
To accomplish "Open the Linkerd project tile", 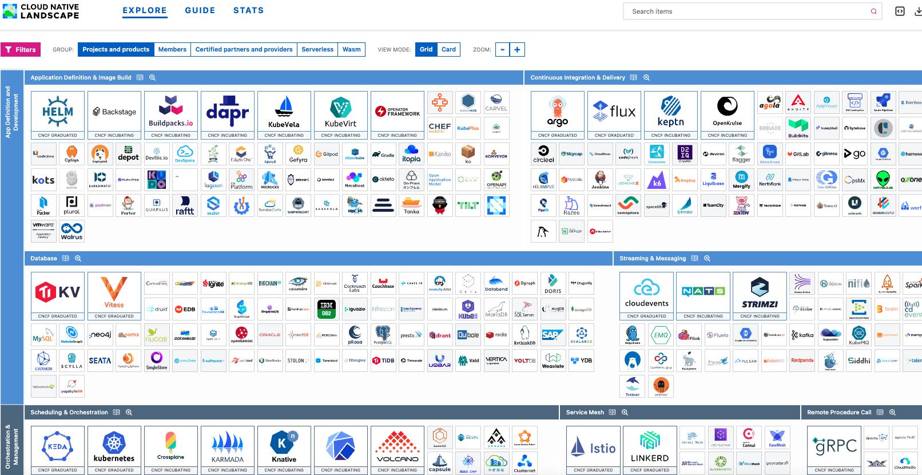I will coord(650,450).
